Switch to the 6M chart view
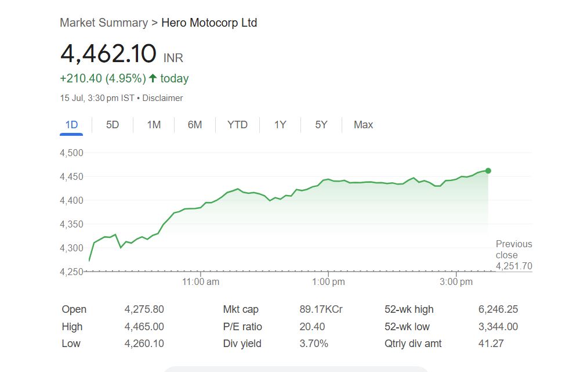Image resolution: width=569 pixels, height=372 pixels. (195, 125)
